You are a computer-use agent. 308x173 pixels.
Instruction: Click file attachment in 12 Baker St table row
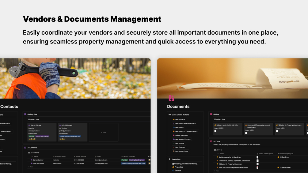[x=257, y=164]
